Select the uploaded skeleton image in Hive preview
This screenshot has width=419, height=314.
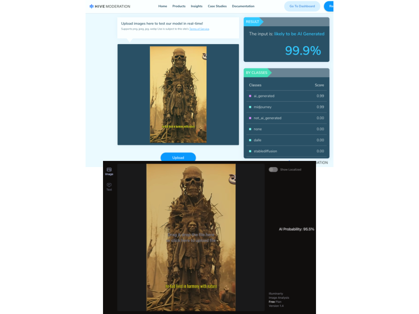pos(178,94)
